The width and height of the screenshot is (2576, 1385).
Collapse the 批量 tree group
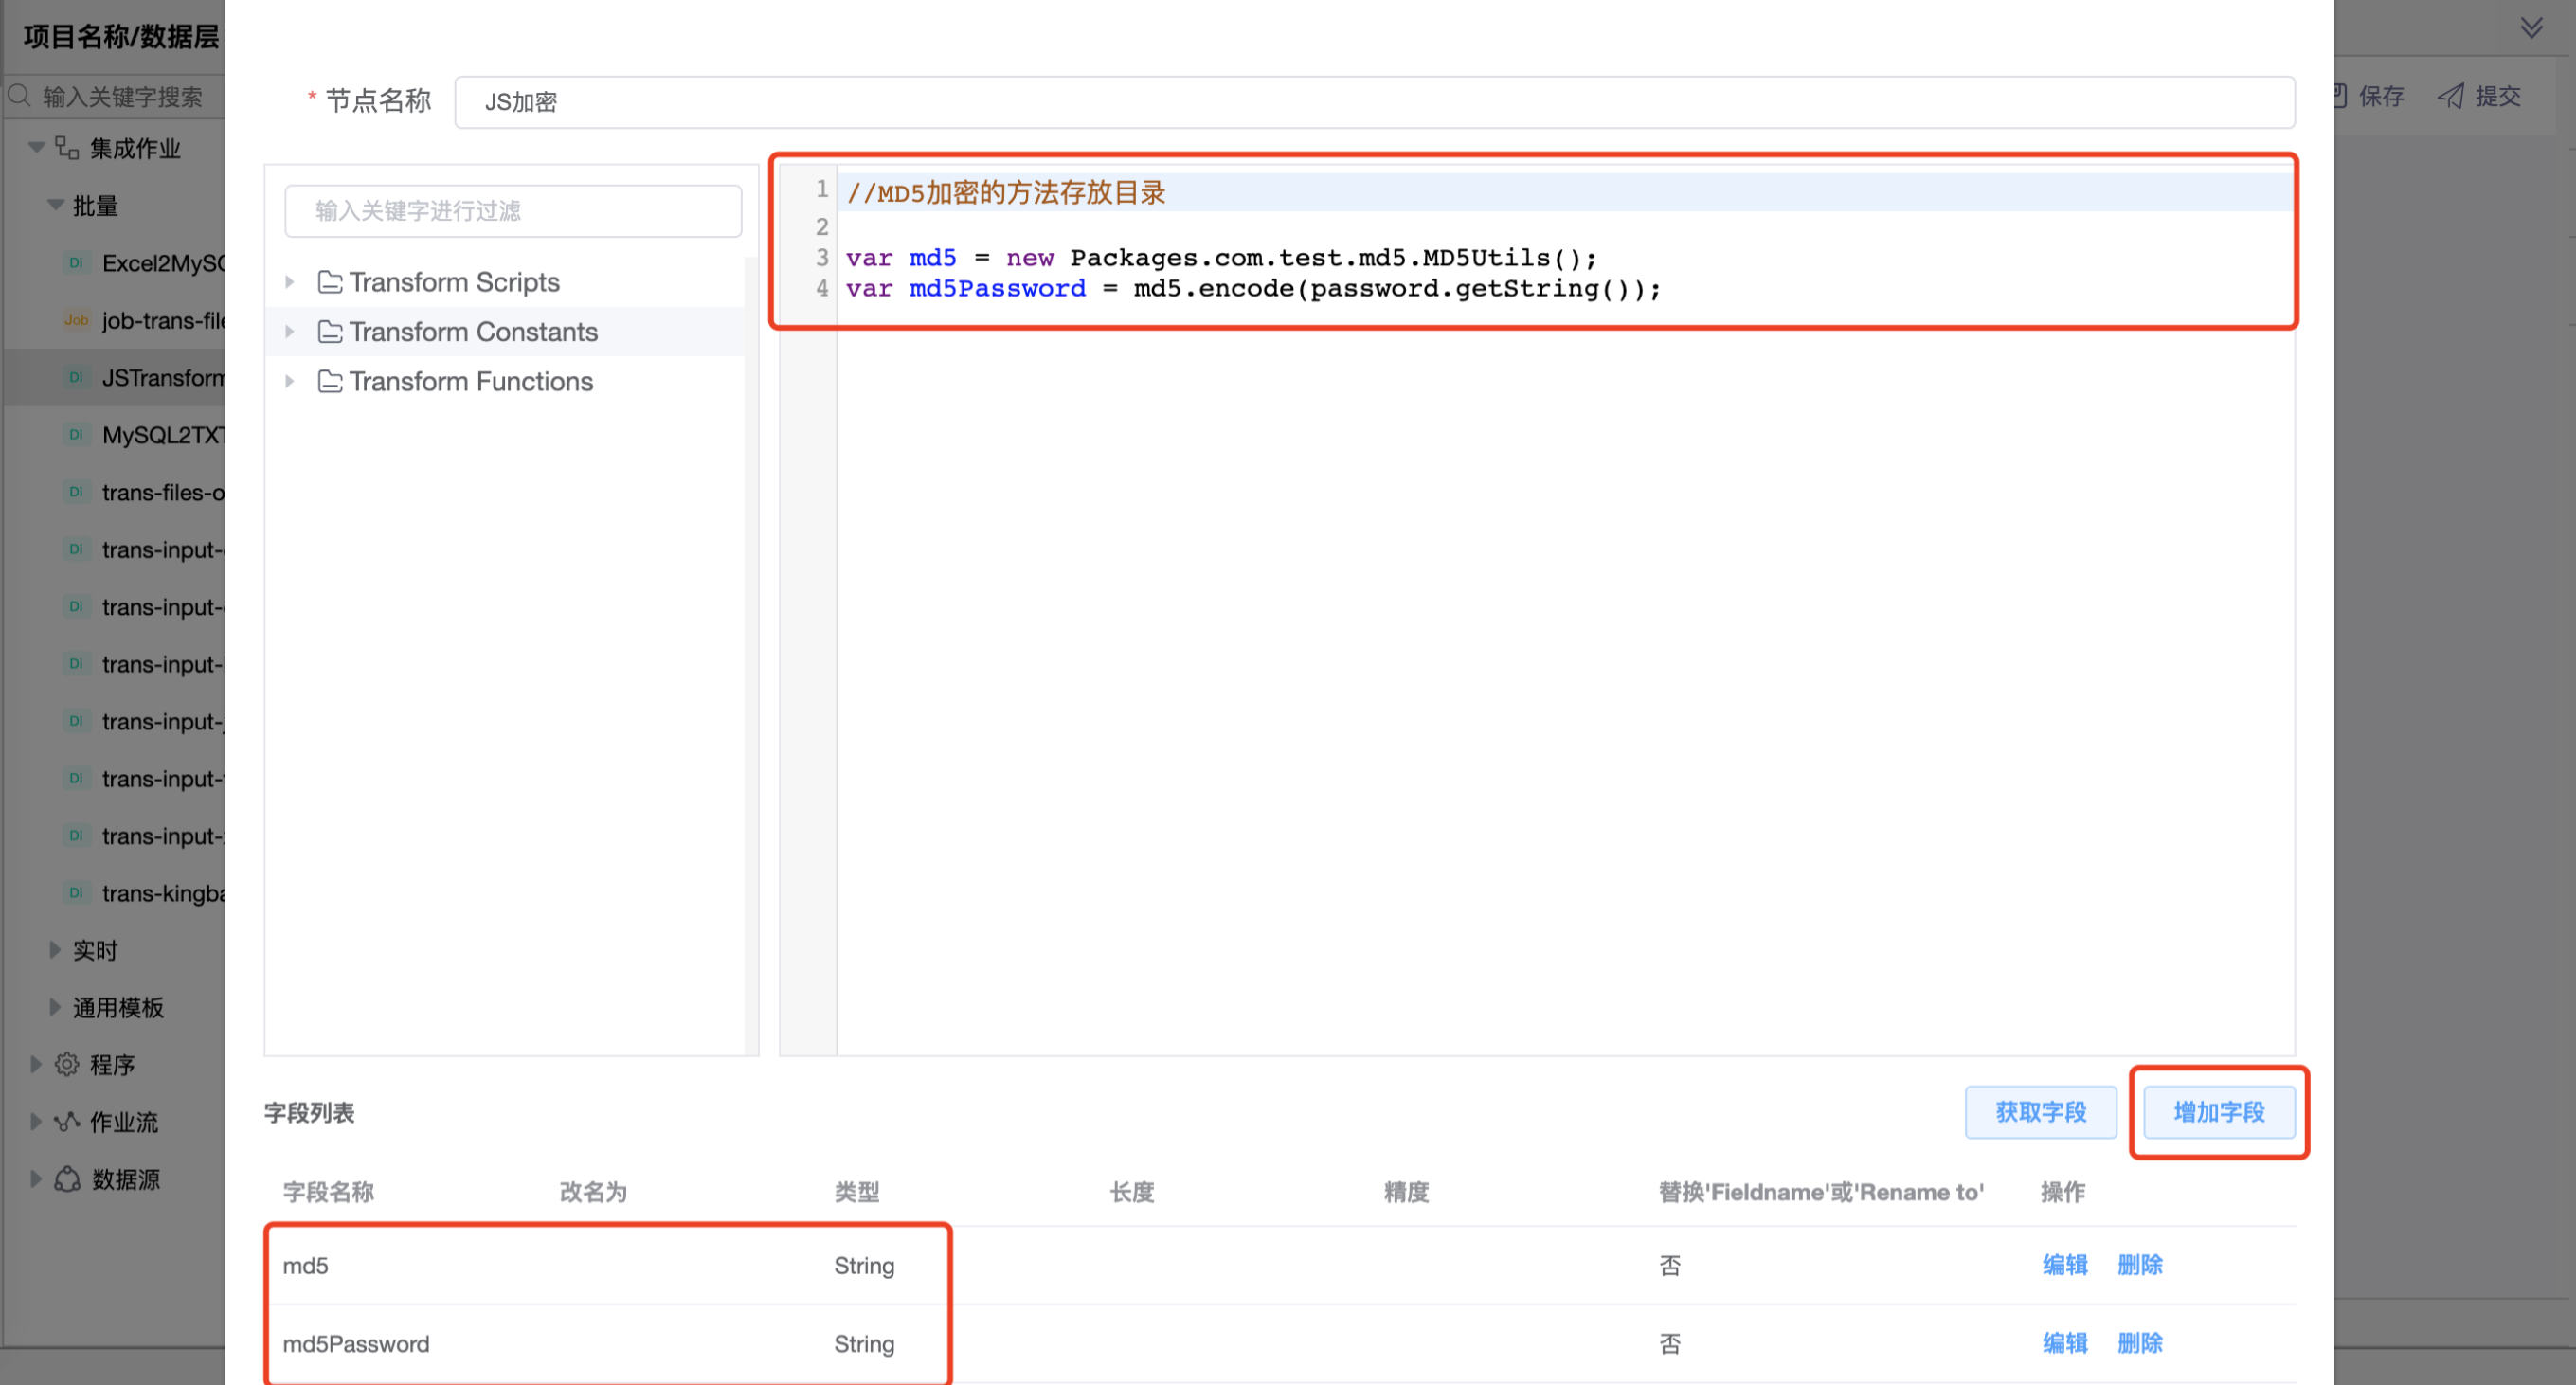(55, 206)
